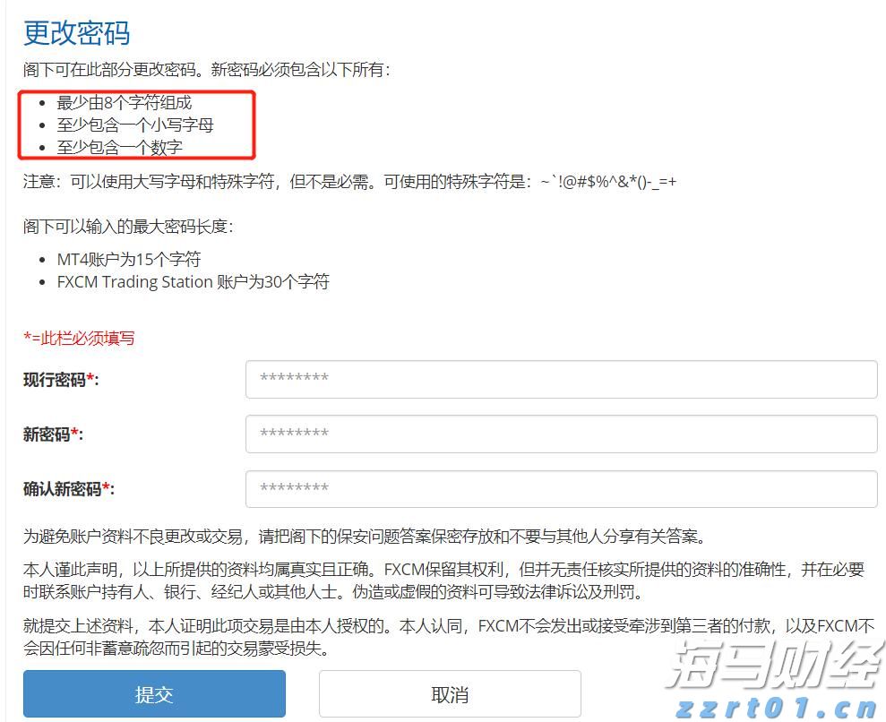This screenshot has width=886, height=722.
Task: Click the FXCM Trading Station length bullet
Action: pos(192,281)
